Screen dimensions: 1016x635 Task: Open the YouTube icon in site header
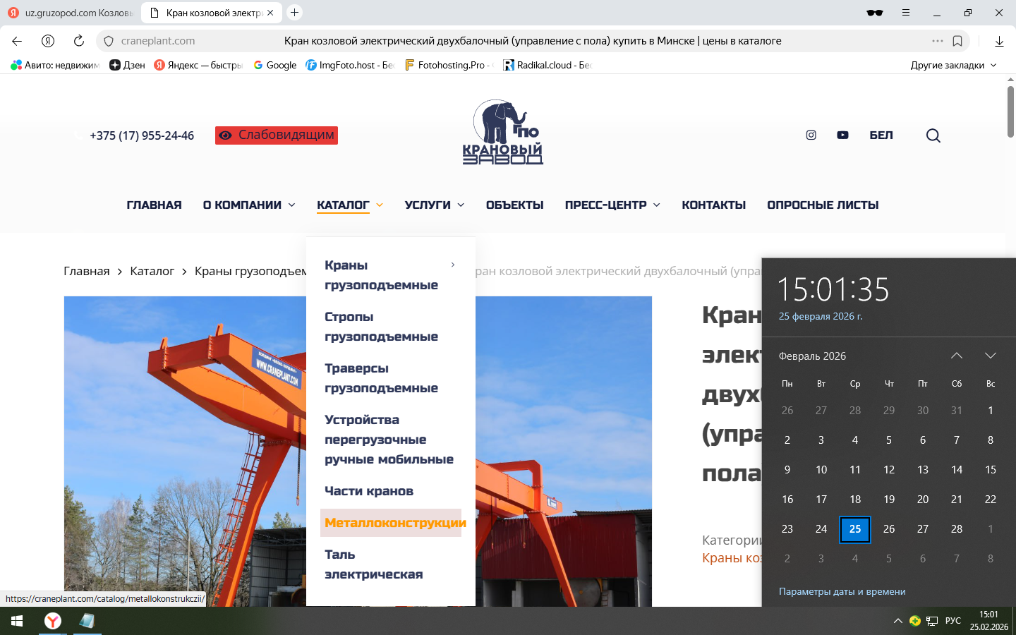point(842,135)
